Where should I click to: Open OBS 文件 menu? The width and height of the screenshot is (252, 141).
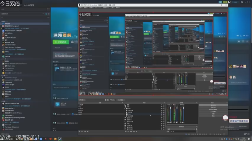point(81,8)
